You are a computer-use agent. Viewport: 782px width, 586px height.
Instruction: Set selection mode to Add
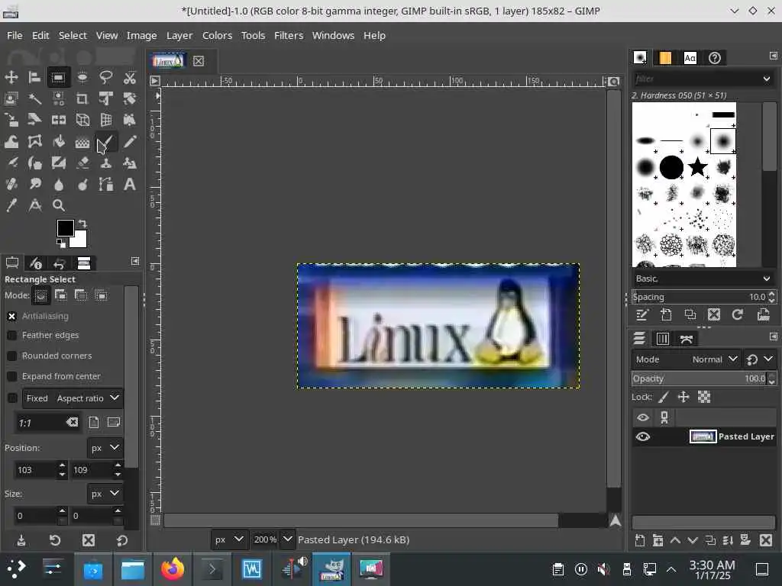click(61, 295)
